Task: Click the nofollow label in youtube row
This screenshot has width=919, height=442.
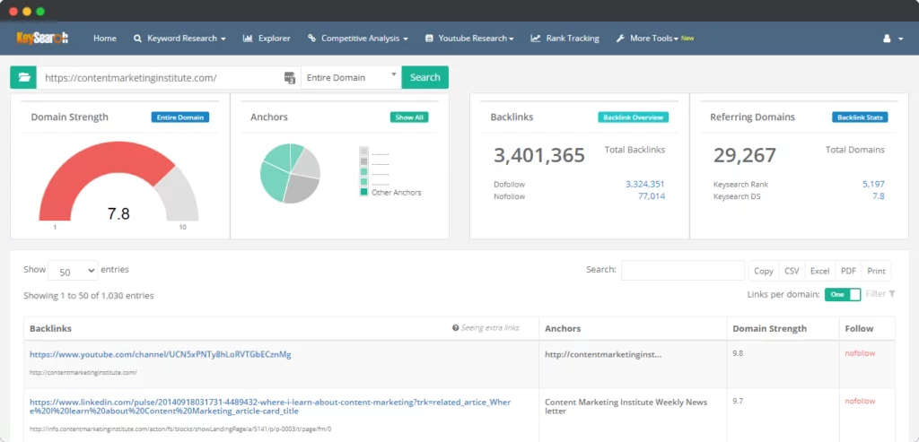Action: (x=860, y=353)
